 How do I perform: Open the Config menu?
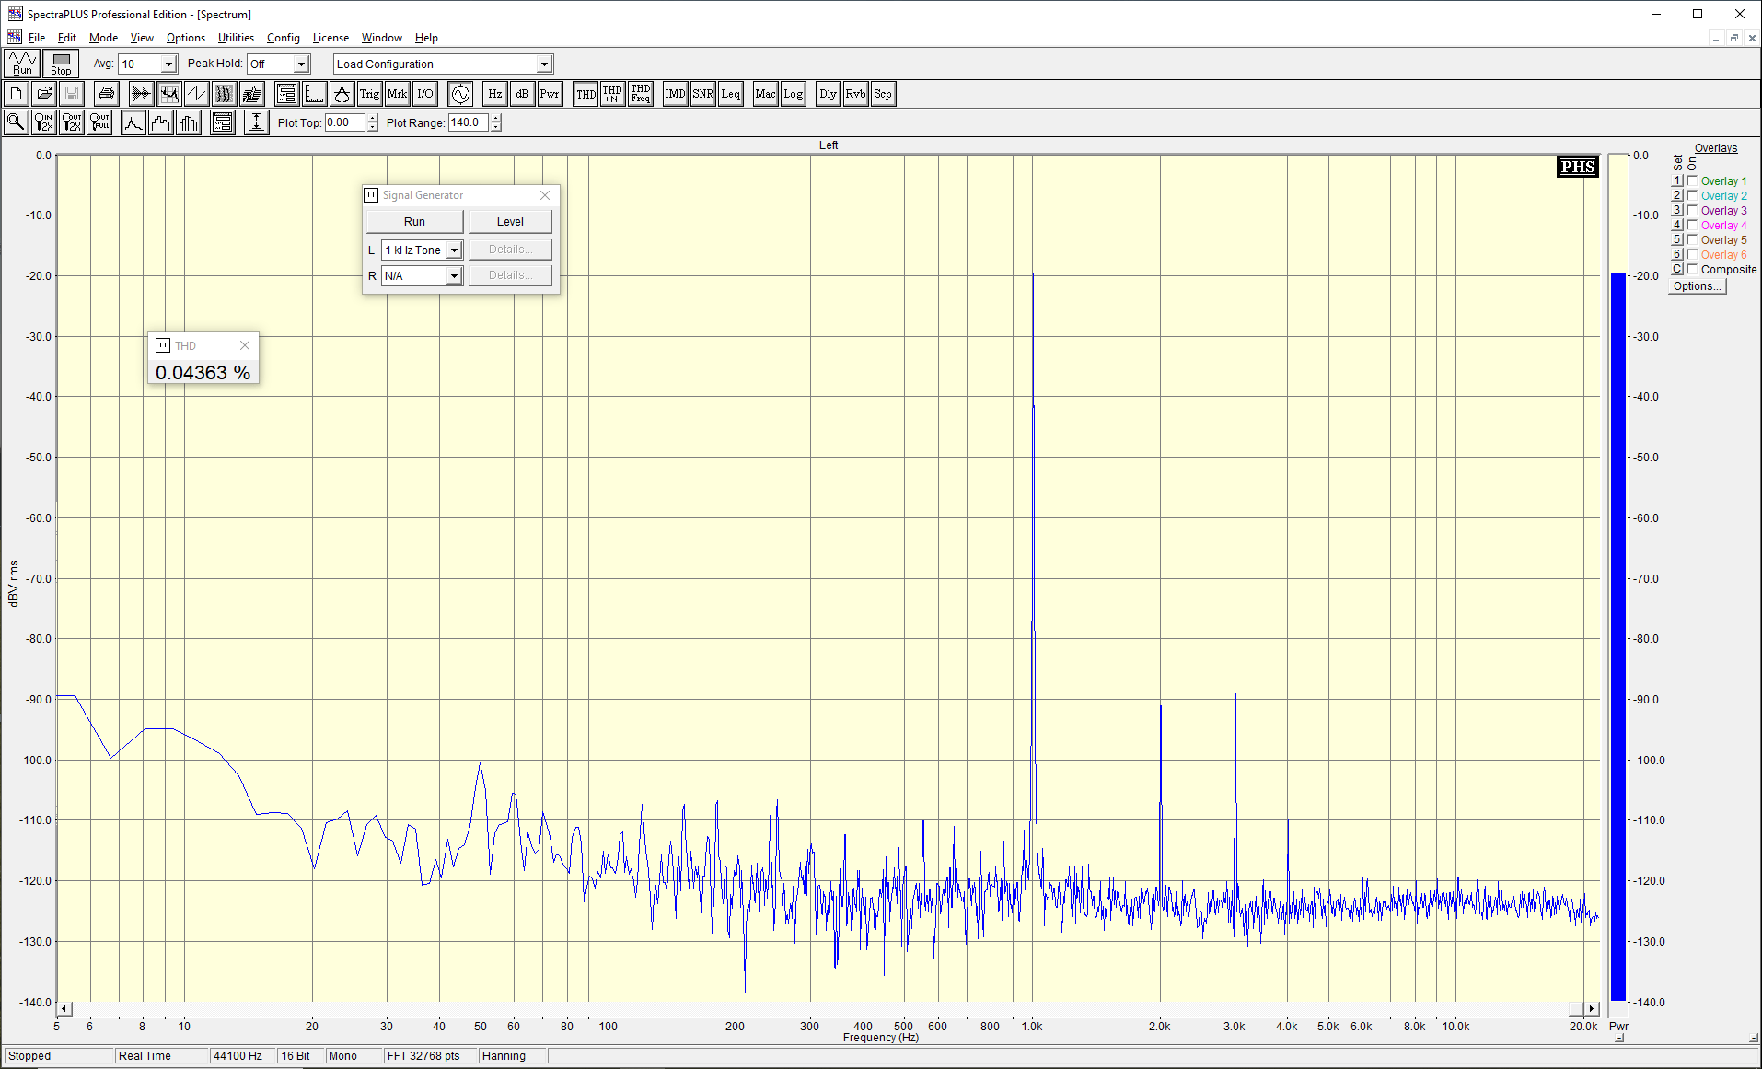284,38
